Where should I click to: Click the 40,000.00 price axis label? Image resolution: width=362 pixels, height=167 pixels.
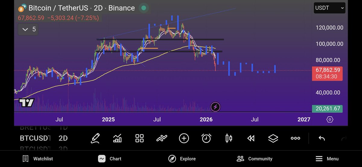click(x=328, y=93)
